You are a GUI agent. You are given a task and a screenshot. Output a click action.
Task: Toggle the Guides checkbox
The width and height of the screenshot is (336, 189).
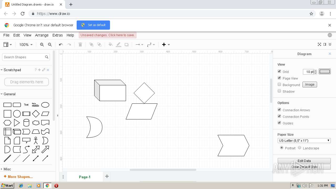(279, 123)
